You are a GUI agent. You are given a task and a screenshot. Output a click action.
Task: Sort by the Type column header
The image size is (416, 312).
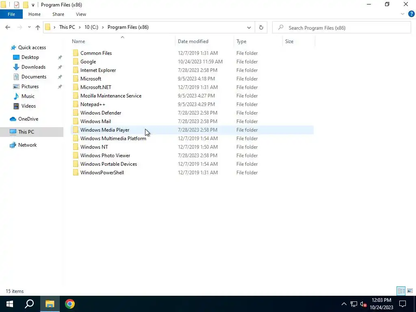(x=241, y=41)
